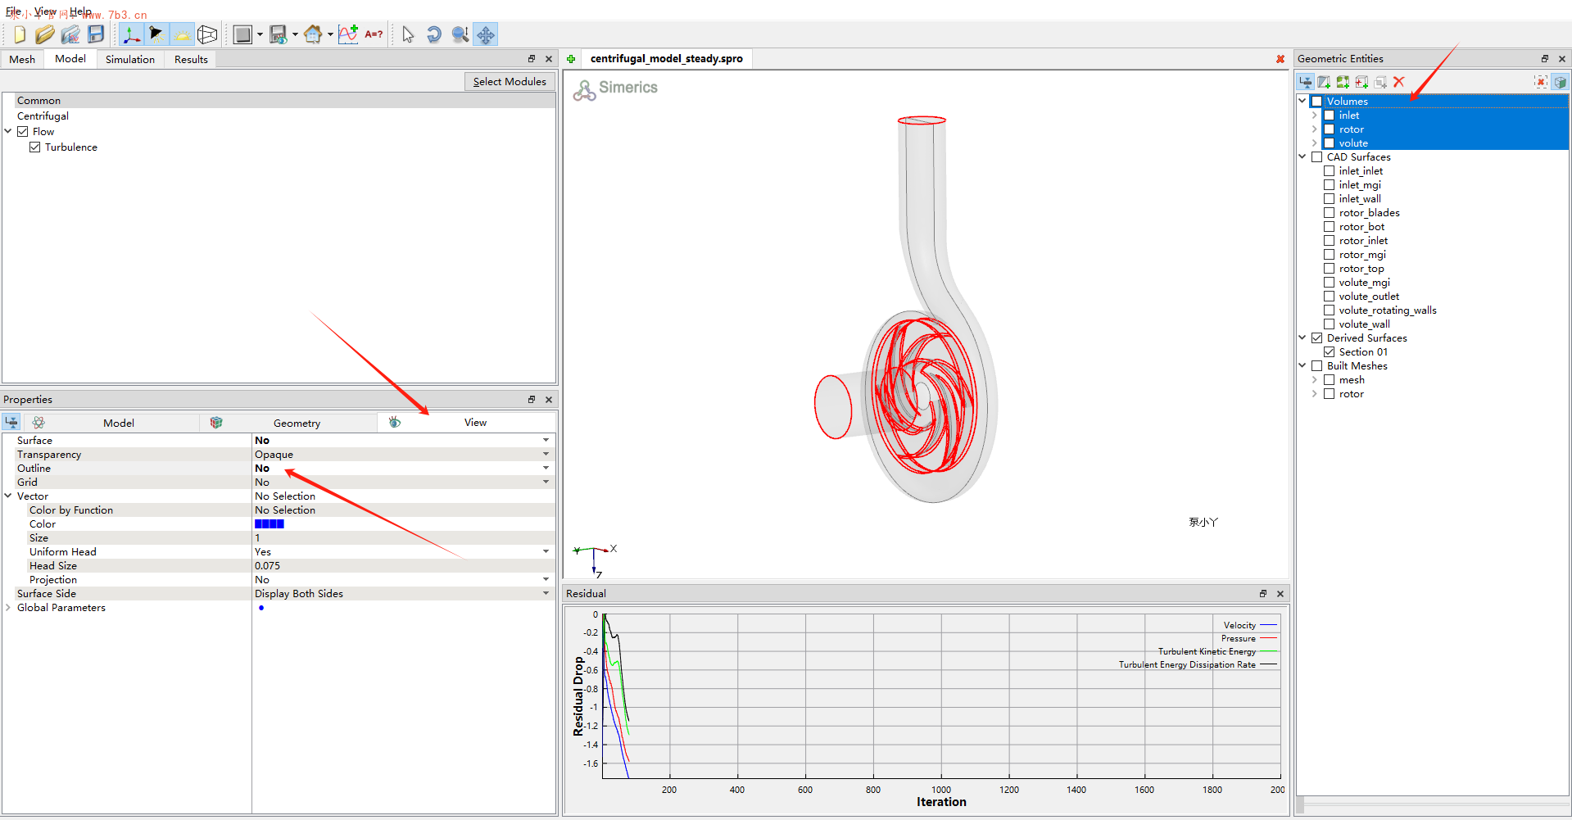
Task: Close the centrifugal_model_steady.spro document
Action: click(x=1280, y=59)
